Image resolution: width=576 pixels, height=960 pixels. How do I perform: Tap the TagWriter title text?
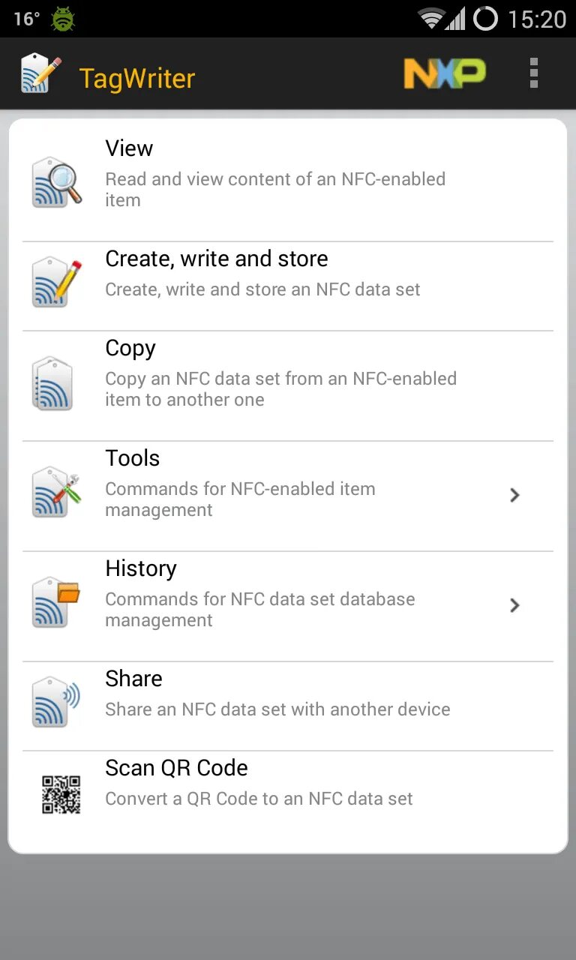[137, 78]
